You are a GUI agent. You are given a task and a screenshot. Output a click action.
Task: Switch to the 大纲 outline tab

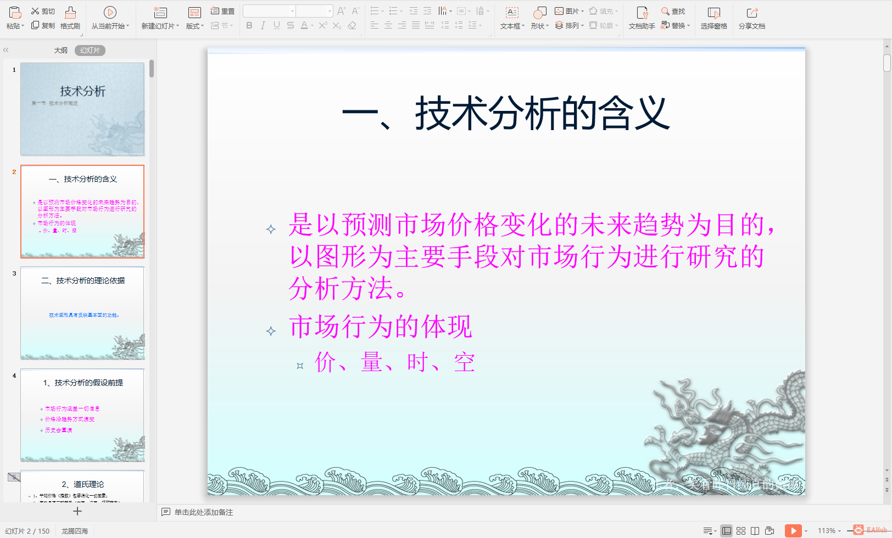[60, 50]
